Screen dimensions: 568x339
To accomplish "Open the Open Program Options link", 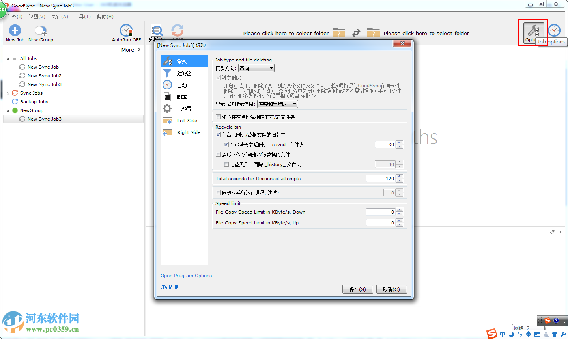I will (186, 276).
